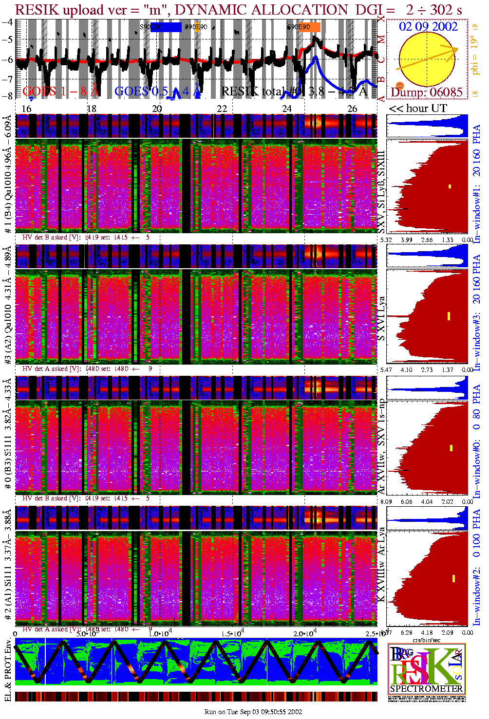The height and width of the screenshot is (719, 489).
Task: Click the Dump: 06085 label
Action: point(427,92)
